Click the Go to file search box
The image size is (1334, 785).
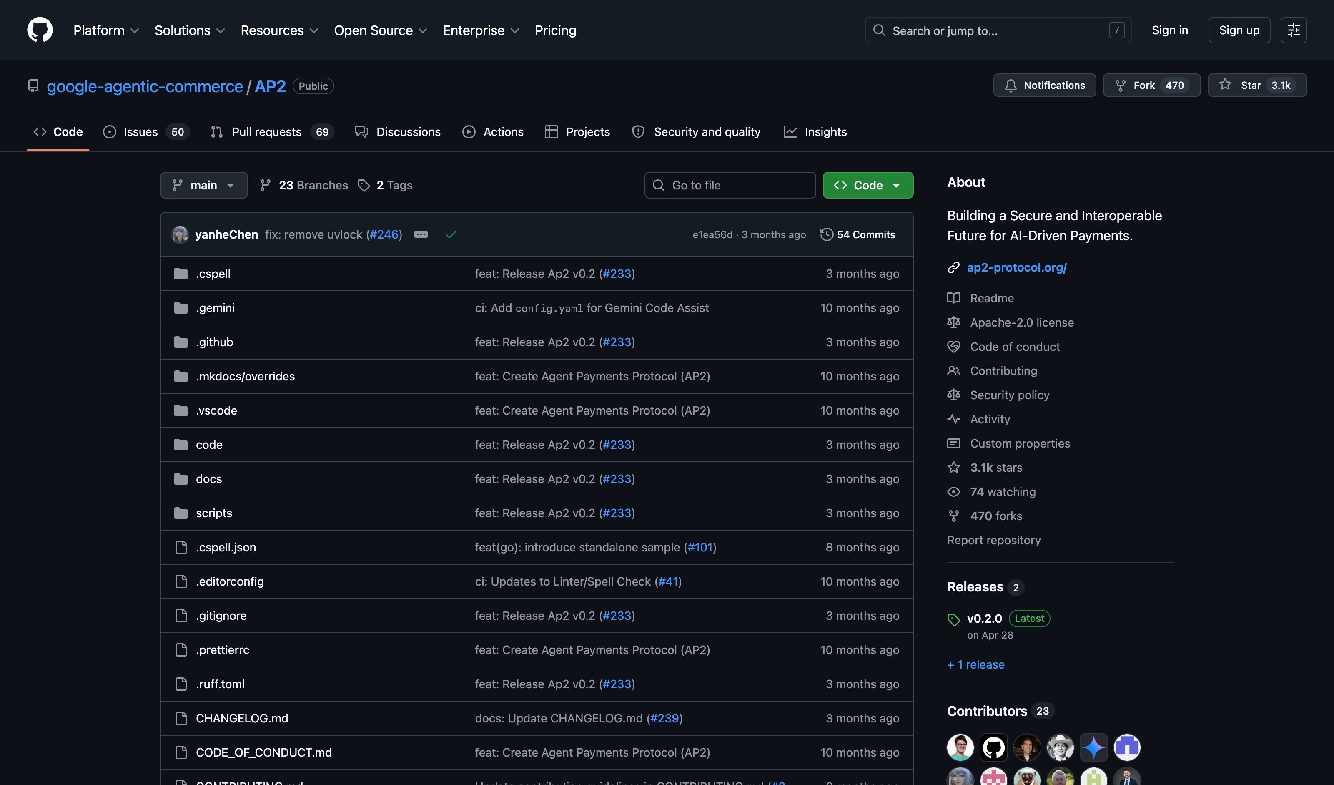(730, 185)
